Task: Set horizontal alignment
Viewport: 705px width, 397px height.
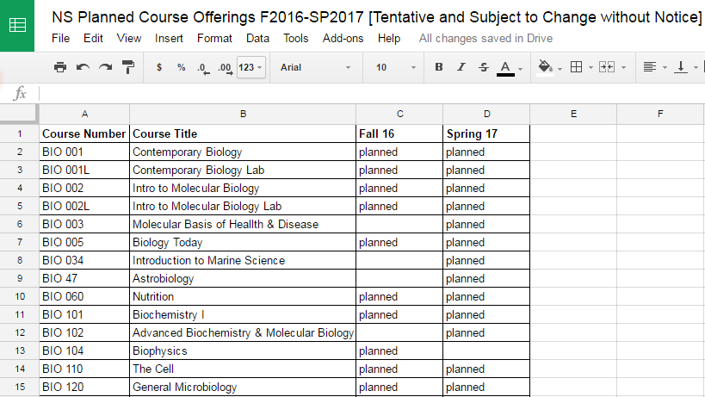Action: (x=649, y=67)
